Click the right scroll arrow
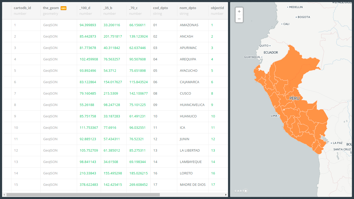354x199 pixels. point(226,195)
